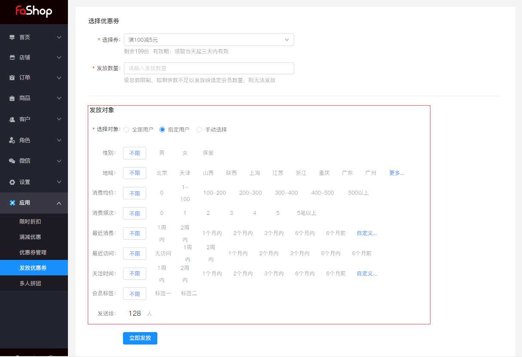
Task: Choose gender option 女
Action: pyautogui.click(x=185, y=153)
